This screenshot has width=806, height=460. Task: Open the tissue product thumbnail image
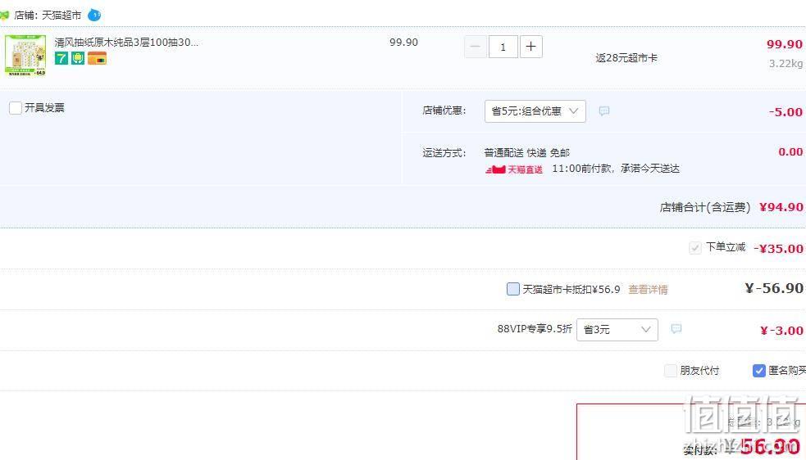pyautogui.click(x=25, y=55)
